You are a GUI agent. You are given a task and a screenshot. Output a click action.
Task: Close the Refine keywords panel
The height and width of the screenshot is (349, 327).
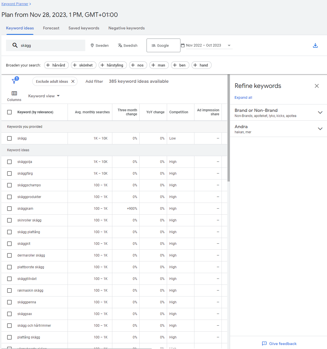pos(317,86)
